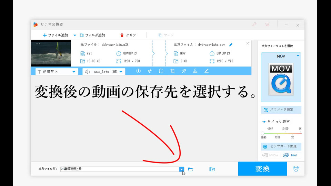Click the quick-setting resolution slider handle
The image size is (331, 186).
pos(262,133)
